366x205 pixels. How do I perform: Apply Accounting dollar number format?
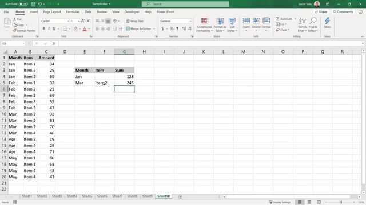pos(162,28)
